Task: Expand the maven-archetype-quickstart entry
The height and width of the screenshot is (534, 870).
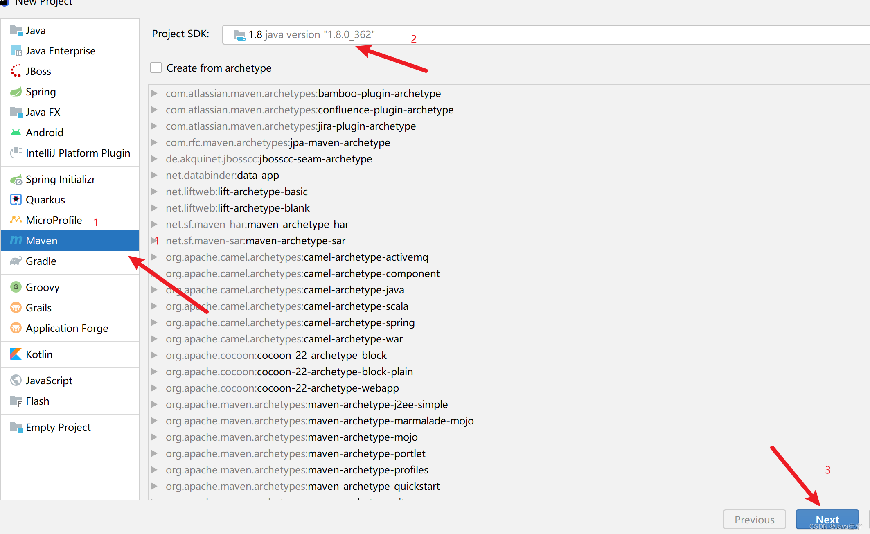Action: click(154, 486)
